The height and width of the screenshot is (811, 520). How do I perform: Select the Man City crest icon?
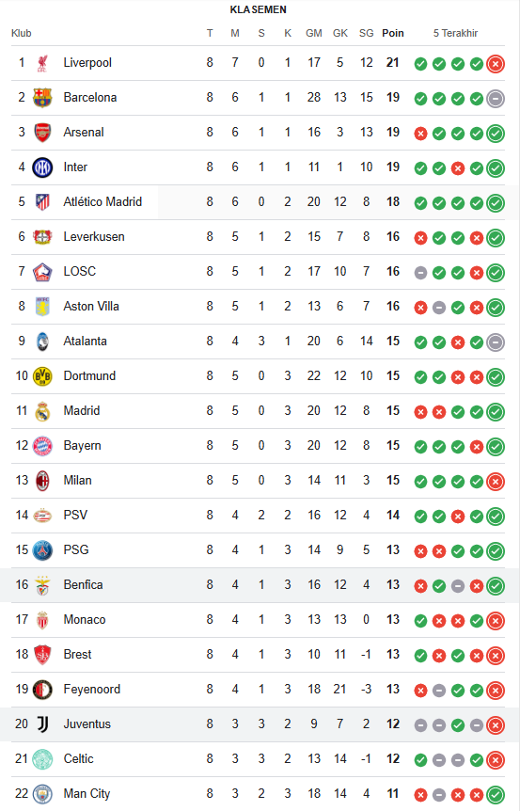click(x=42, y=794)
